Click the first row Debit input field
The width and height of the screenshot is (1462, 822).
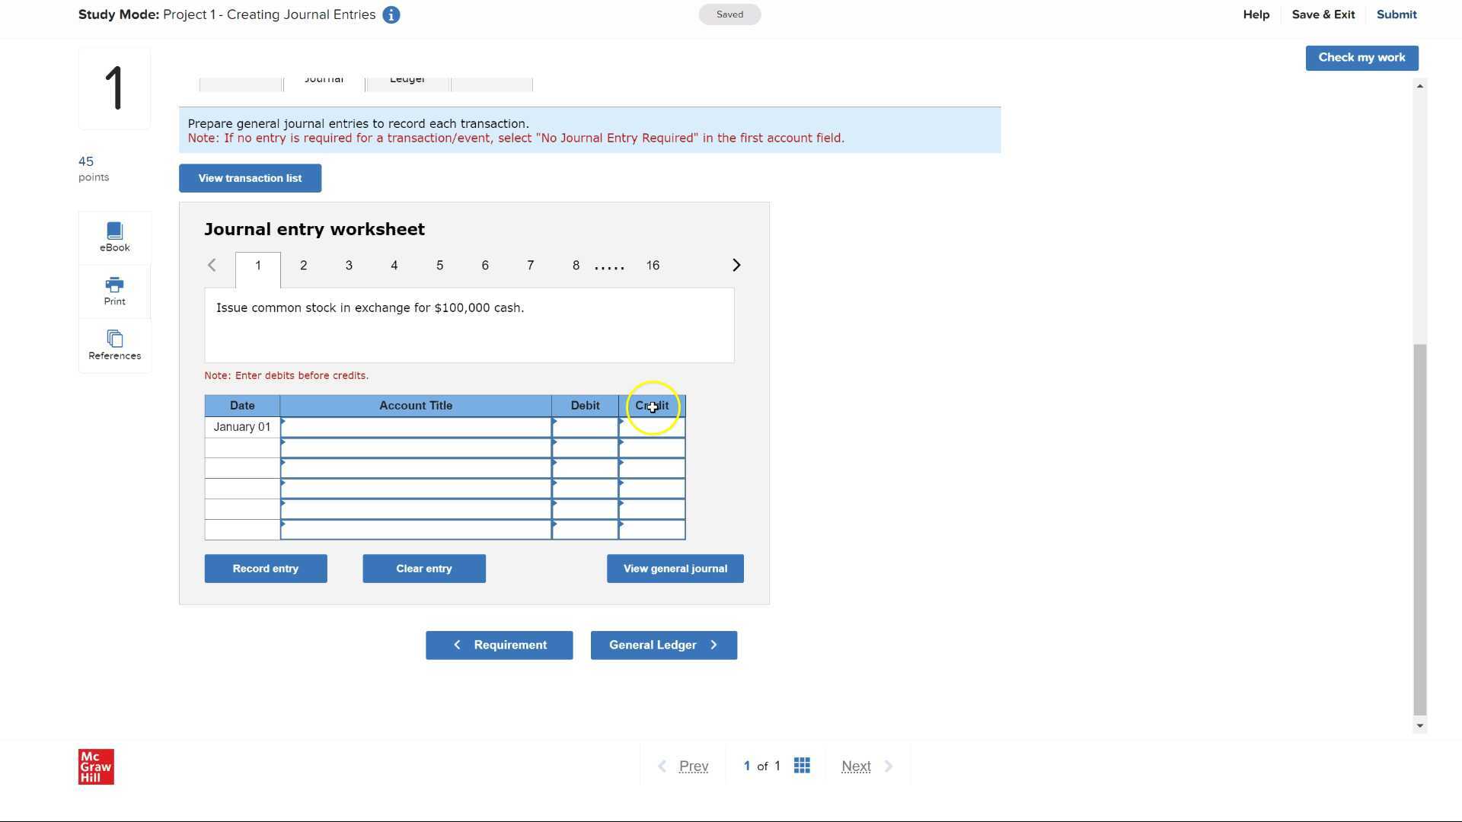585,428
